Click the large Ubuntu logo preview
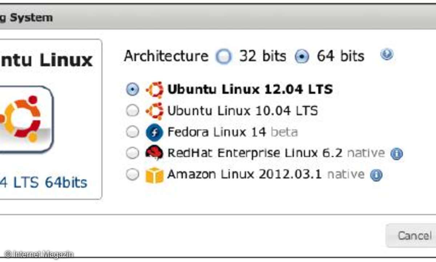The width and height of the screenshot is (436, 262). pos(25,119)
